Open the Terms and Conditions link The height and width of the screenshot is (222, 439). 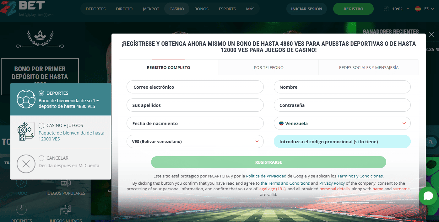tap(285, 183)
